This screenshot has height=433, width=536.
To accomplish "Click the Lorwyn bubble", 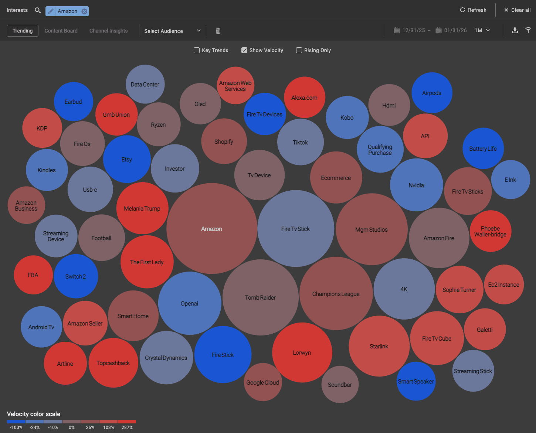I will [302, 352].
